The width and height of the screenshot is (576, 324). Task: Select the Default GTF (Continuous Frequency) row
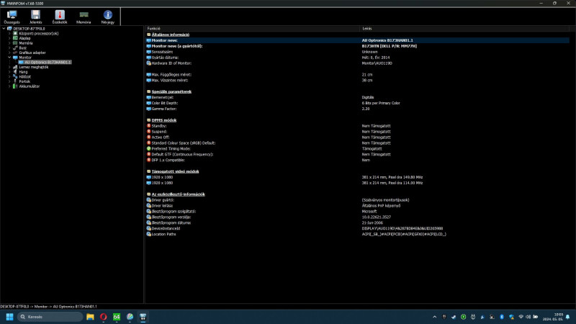point(357,154)
